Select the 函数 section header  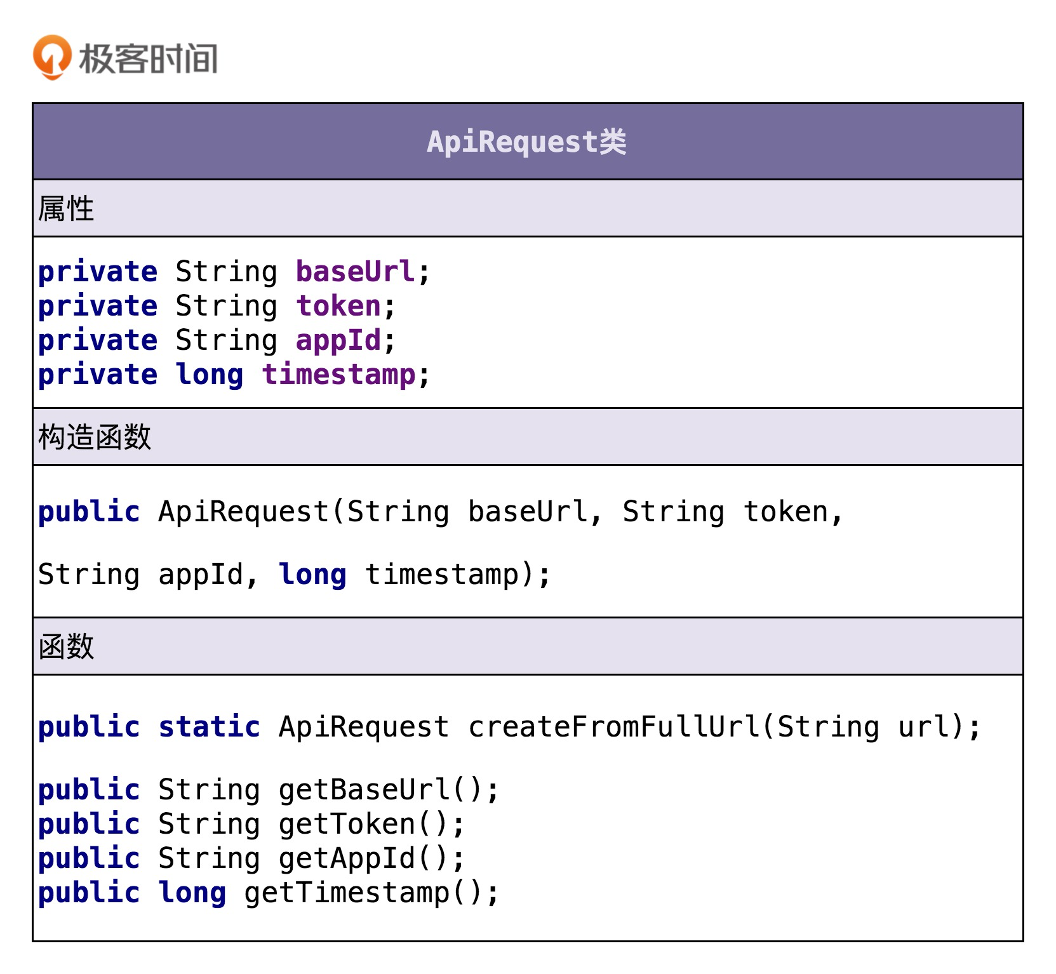click(x=66, y=647)
